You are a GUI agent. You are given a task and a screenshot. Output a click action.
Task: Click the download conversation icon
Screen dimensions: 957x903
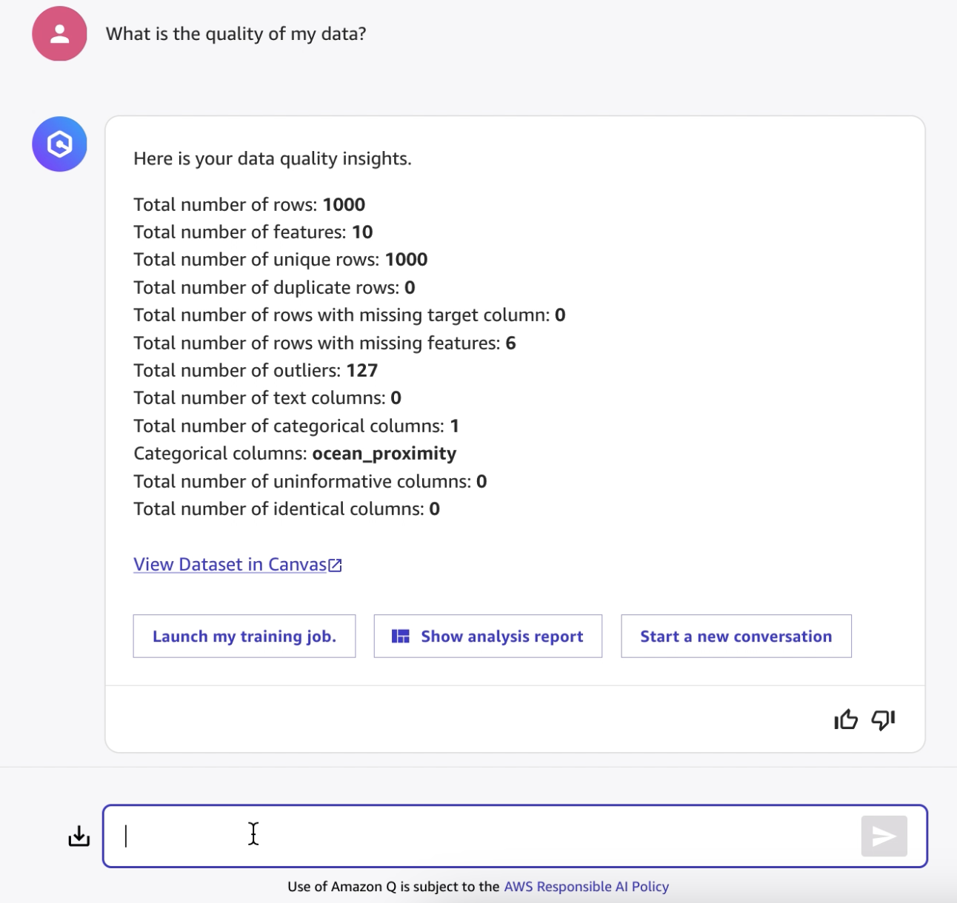[x=79, y=836]
